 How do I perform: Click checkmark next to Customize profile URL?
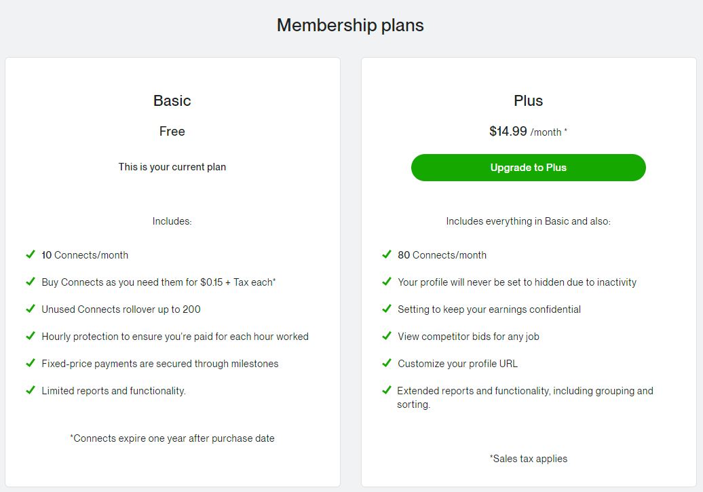coord(387,363)
